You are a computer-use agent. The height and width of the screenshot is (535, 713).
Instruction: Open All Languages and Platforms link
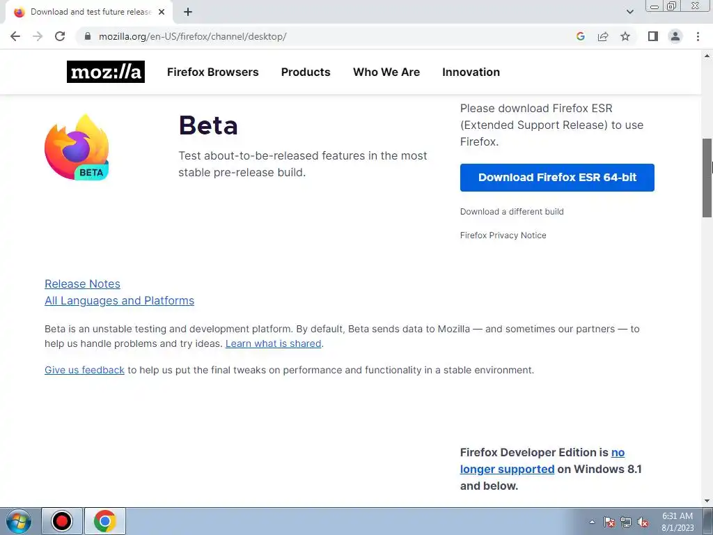[x=119, y=301]
